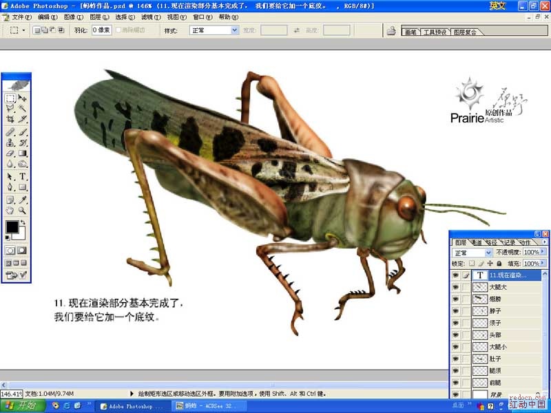Select the Type tool in the toolbox
The image size is (551, 413).
[23, 176]
